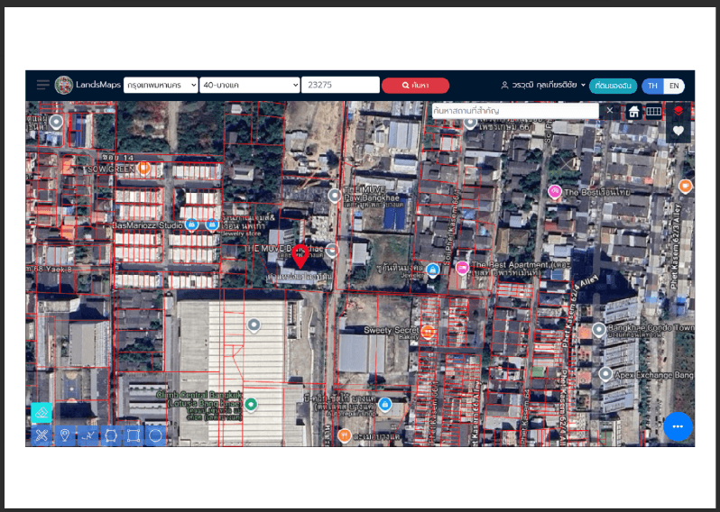Click the home house icon
Viewport: 720px width, 512px height.
click(633, 112)
